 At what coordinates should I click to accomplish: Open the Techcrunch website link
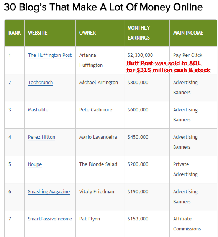click(40, 83)
